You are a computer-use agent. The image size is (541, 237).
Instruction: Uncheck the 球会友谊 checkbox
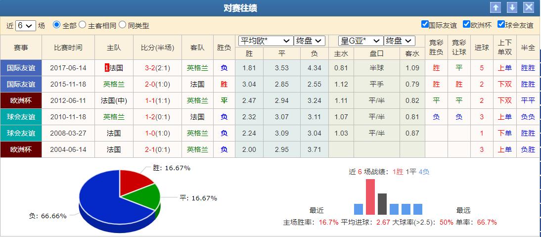(501, 24)
